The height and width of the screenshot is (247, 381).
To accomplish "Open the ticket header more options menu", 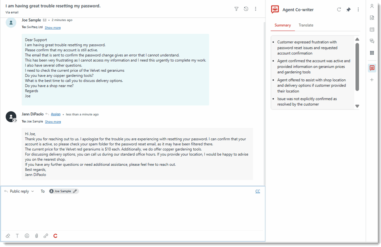I will (255, 9).
